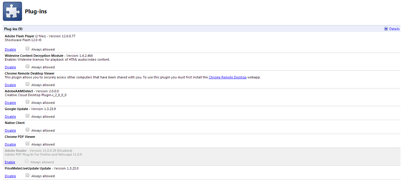Screen dimensions: 402x184
Task: Disable Adobe Flash Player plug-in
Action: click(x=10, y=49)
